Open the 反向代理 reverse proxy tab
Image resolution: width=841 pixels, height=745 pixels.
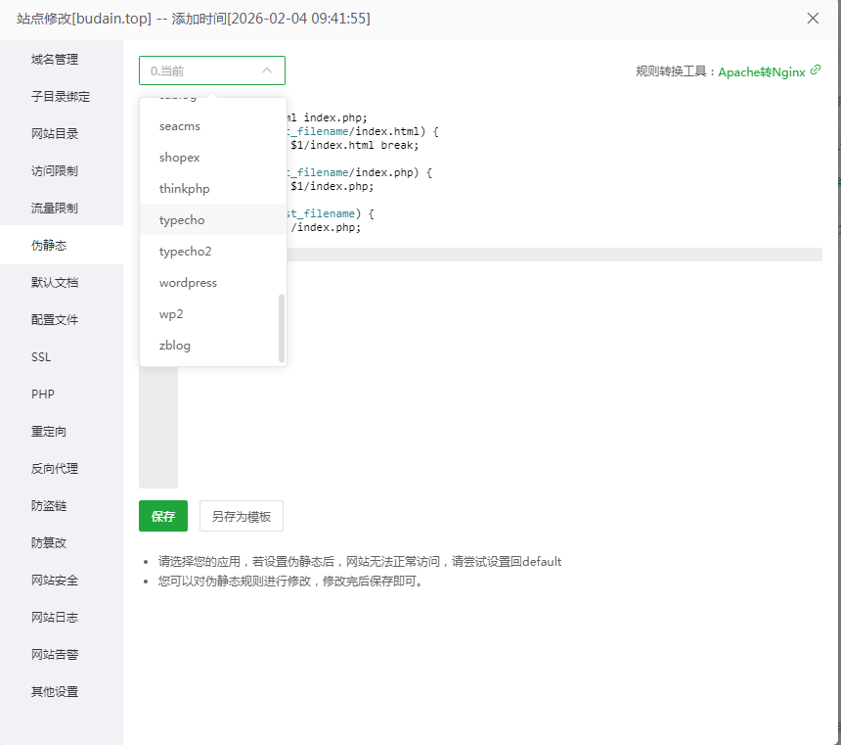click(x=55, y=469)
